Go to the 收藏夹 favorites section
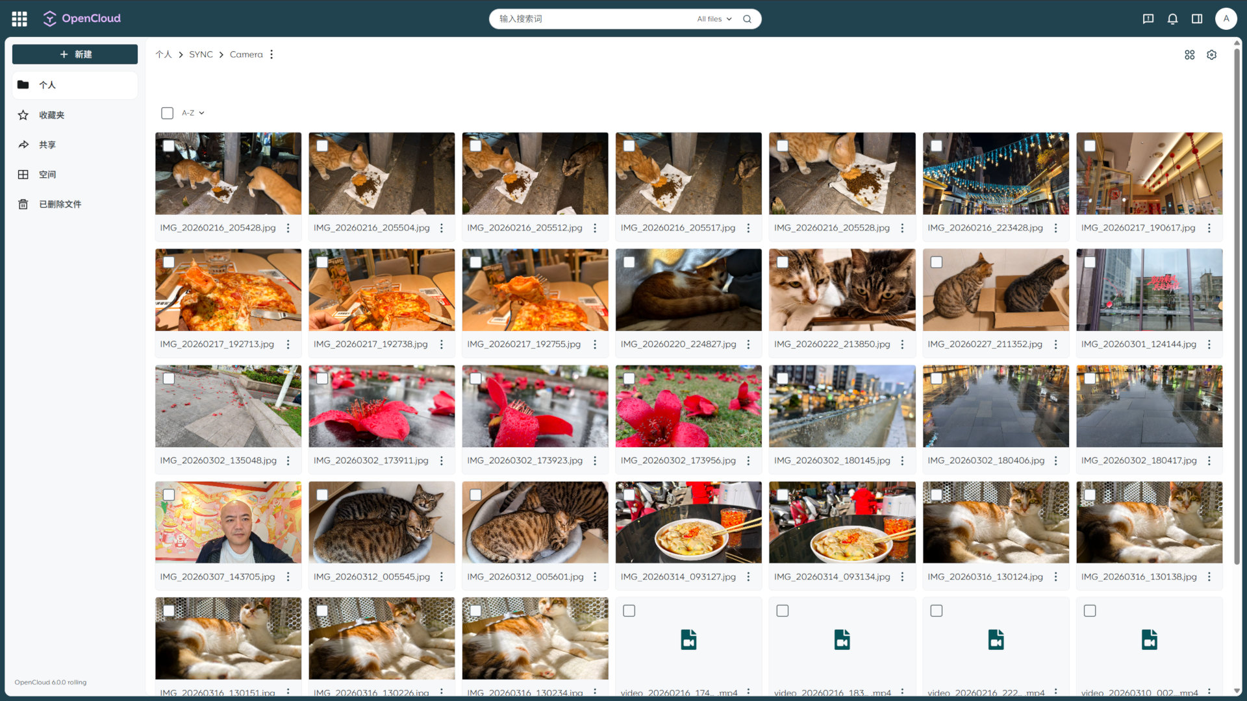1247x701 pixels. (x=51, y=115)
